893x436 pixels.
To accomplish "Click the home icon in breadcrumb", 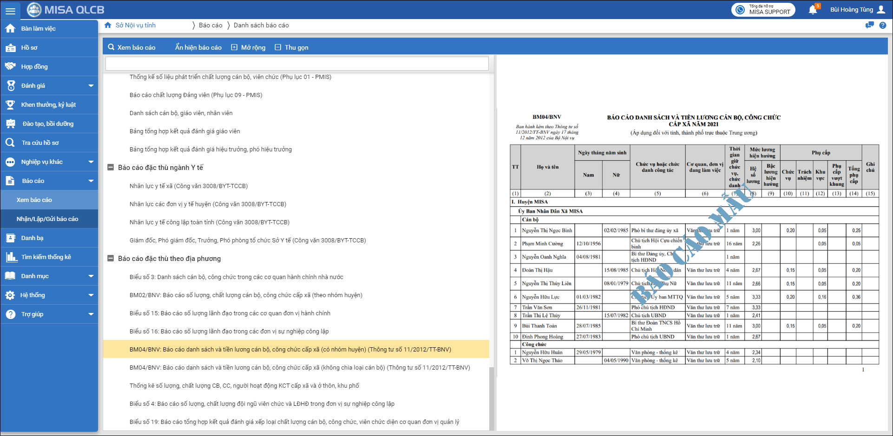I will 108,25.
